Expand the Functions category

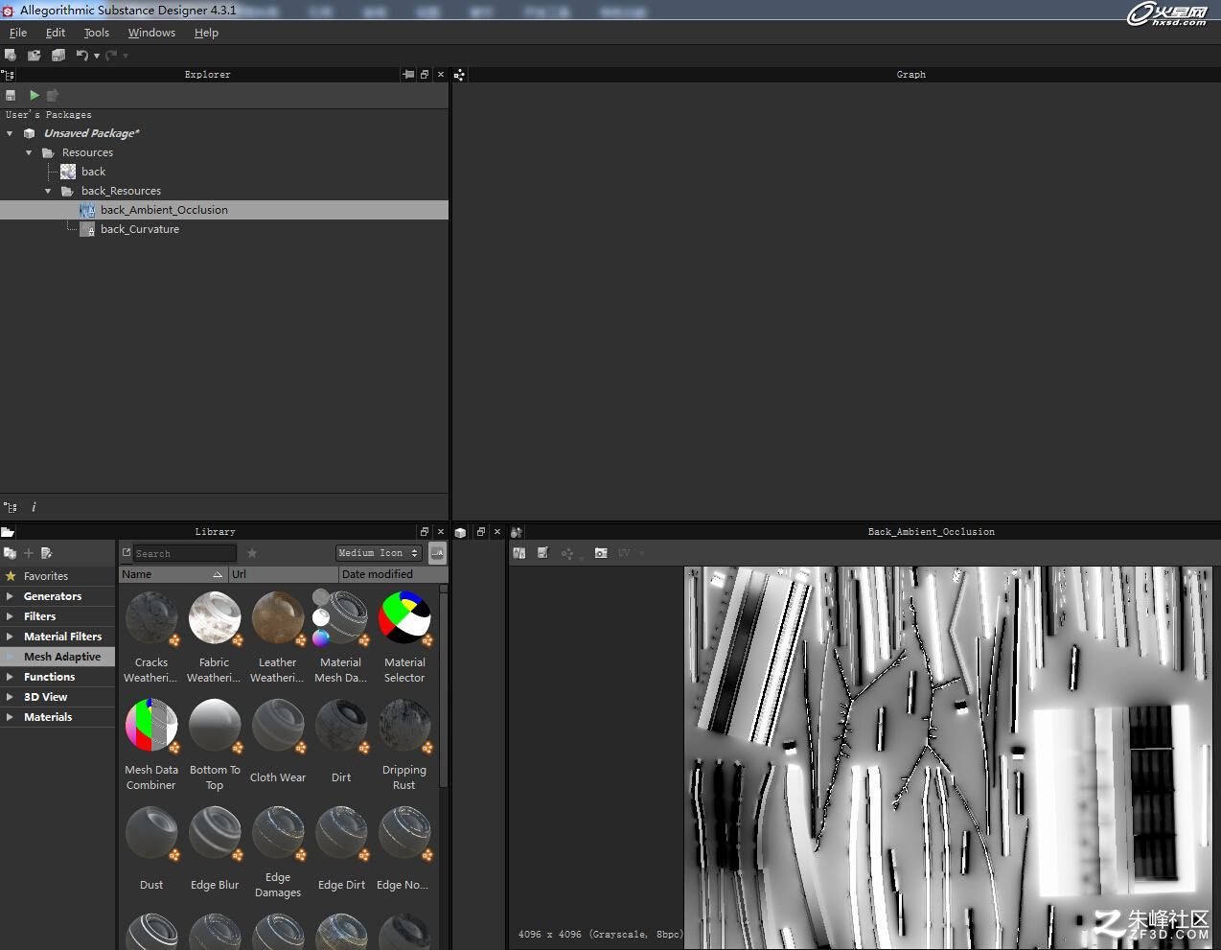[10, 677]
